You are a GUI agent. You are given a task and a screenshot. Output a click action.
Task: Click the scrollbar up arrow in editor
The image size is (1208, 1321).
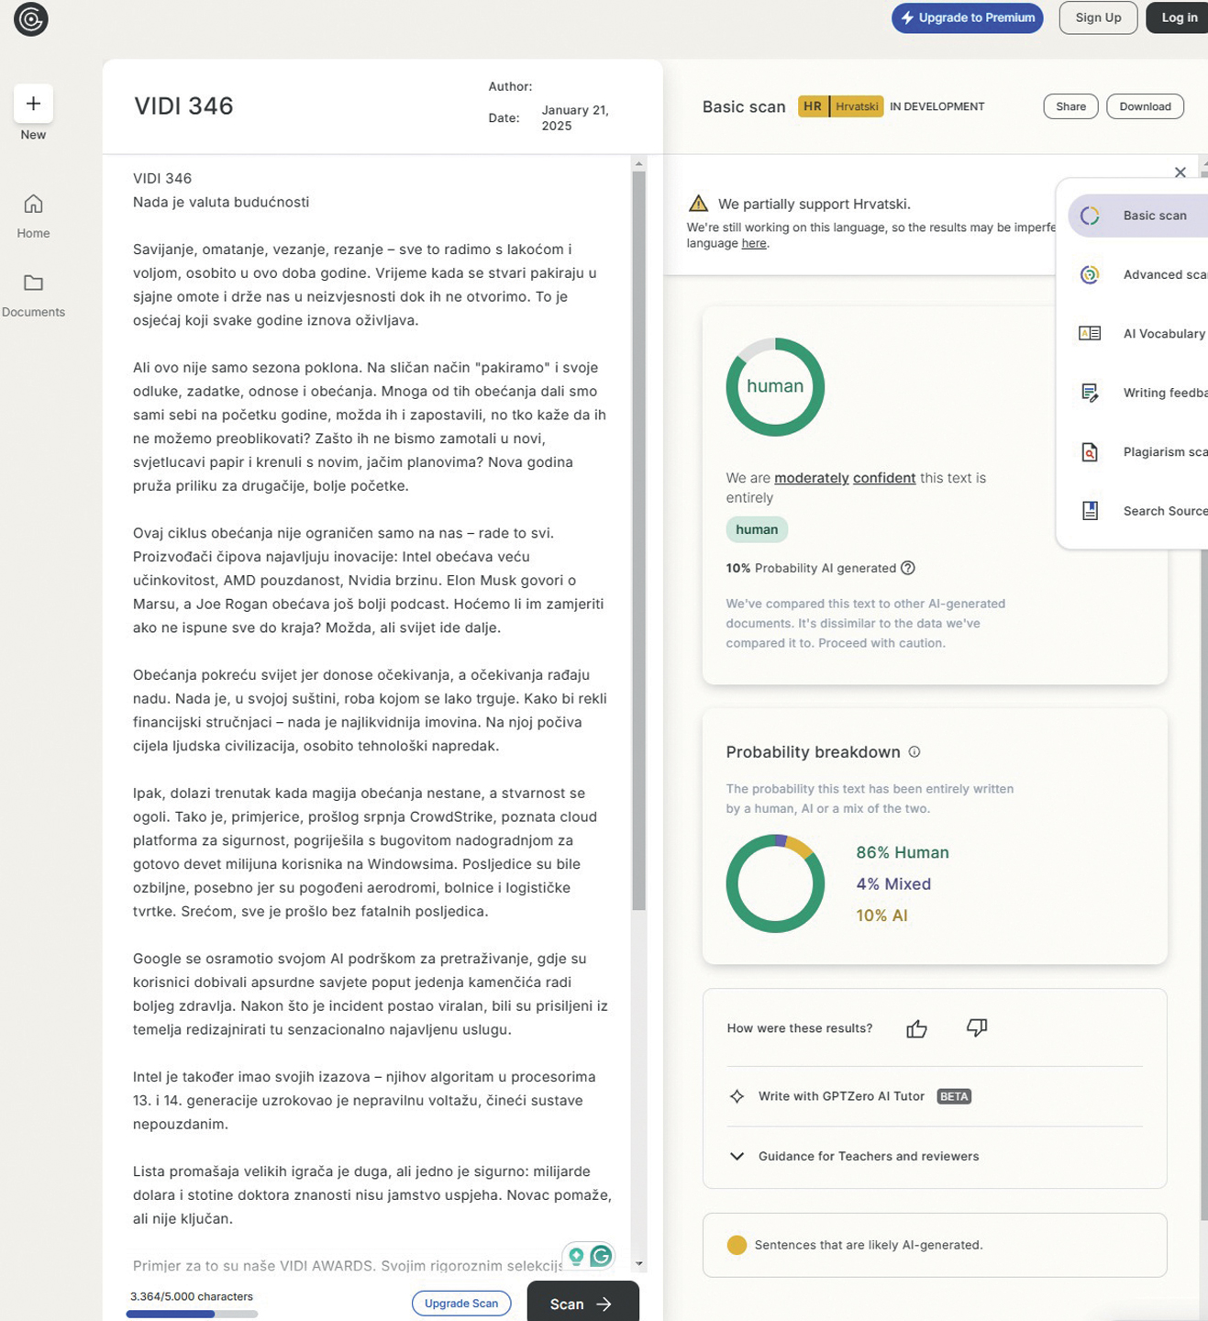[639, 163]
